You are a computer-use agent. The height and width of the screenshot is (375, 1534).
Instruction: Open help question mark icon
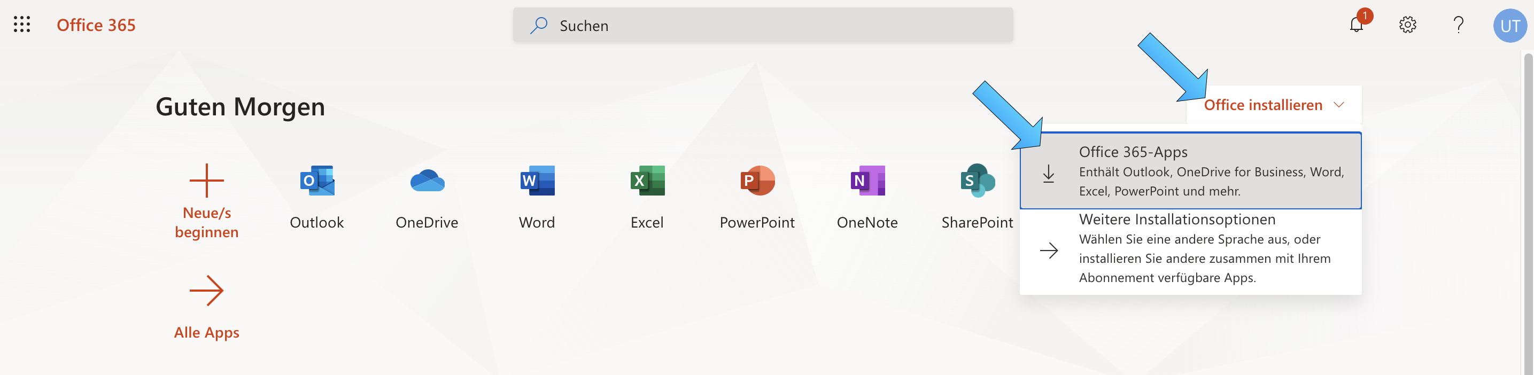click(x=1458, y=25)
